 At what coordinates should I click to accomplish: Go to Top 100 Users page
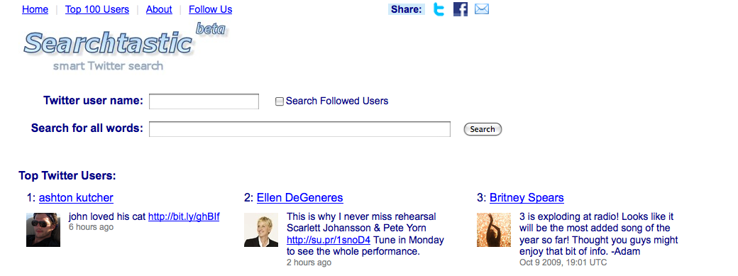pos(97,9)
